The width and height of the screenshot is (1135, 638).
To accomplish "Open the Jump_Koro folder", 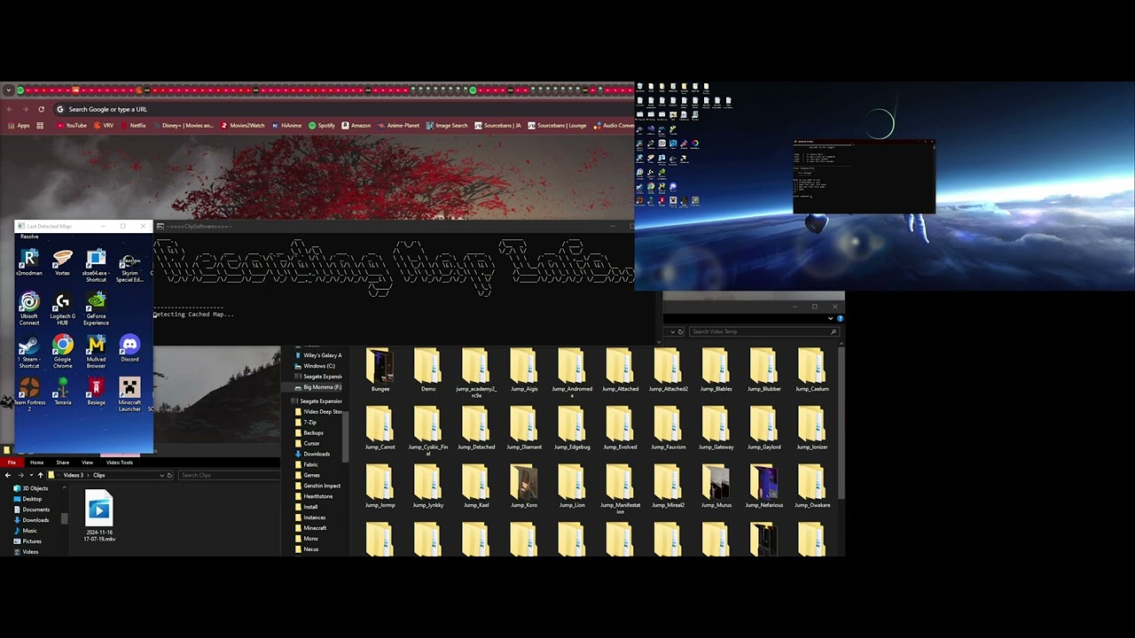I will [524, 487].
